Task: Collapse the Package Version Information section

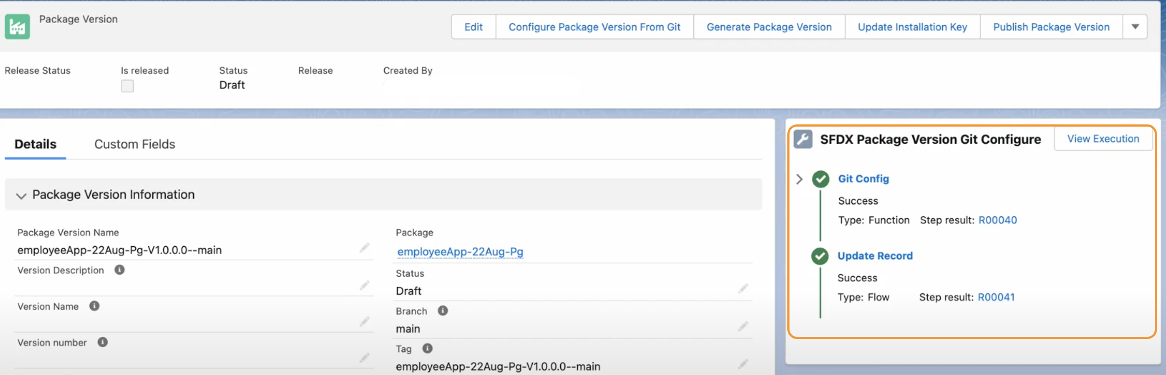Action: coord(21,195)
